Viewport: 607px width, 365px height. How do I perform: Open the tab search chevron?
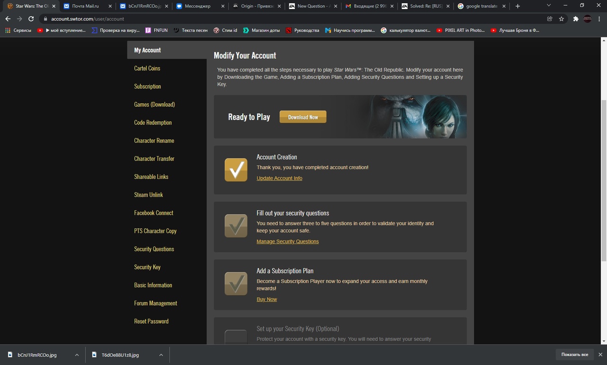[549, 6]
